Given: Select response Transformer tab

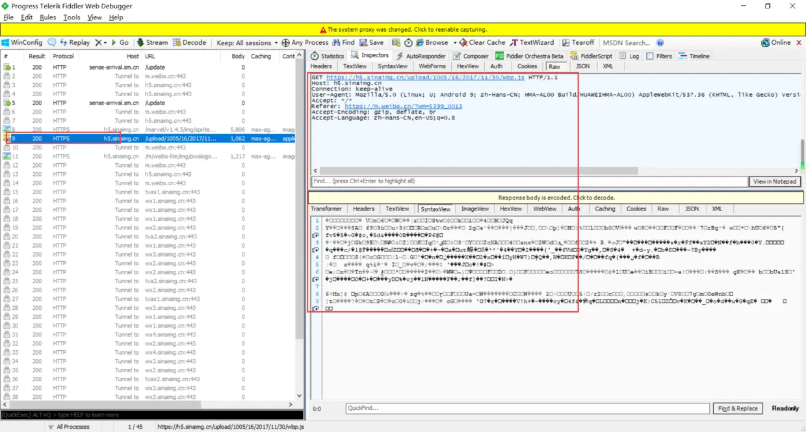Looking at the screenshot, I should (x=326, y=209).
